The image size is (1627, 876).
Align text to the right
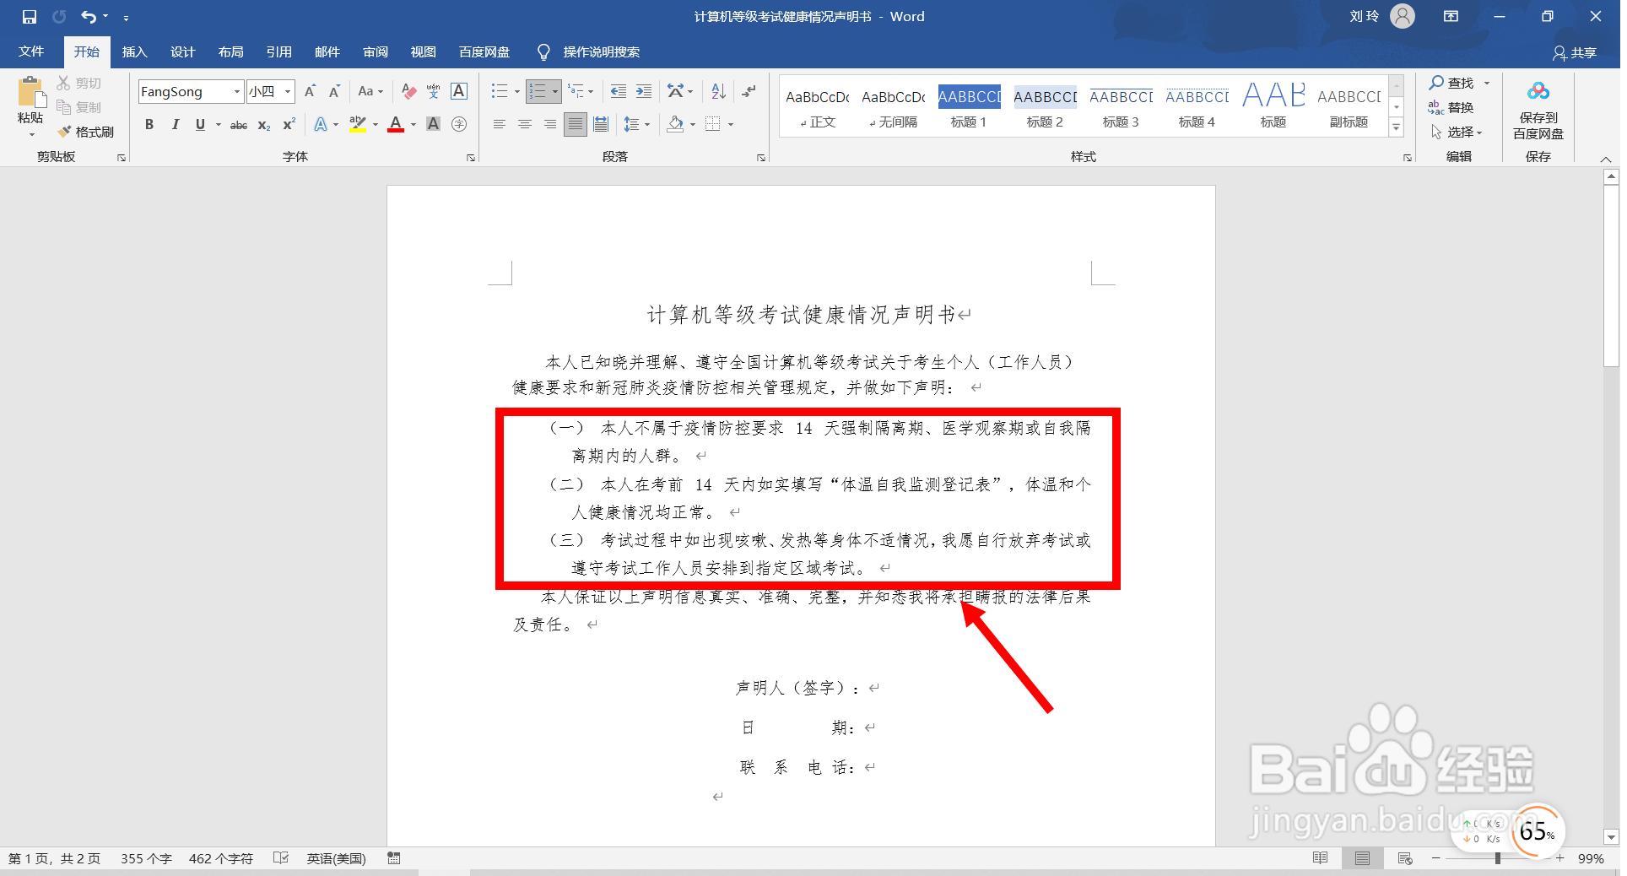(x=550, y=125)
